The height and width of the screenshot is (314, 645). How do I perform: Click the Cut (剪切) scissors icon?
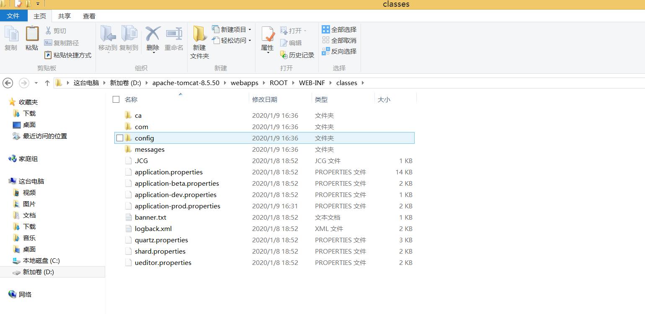coord(48,31)
